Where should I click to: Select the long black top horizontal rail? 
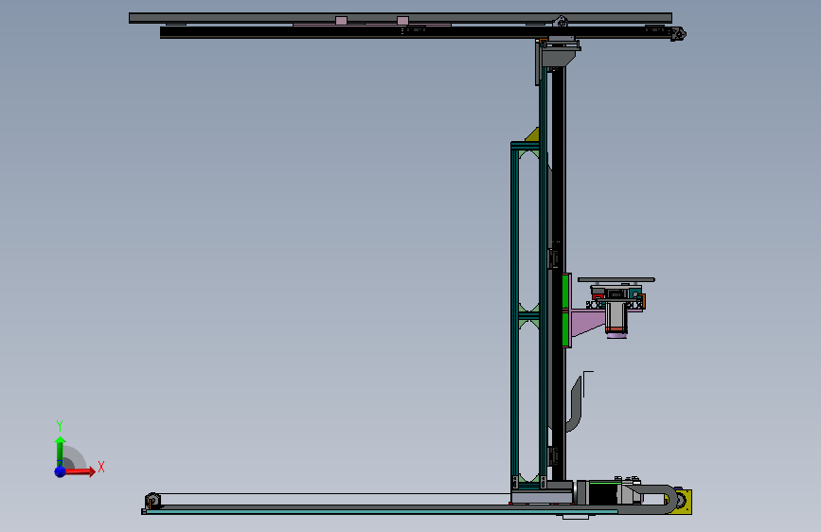pyautogui.click(x=415, y=32)
